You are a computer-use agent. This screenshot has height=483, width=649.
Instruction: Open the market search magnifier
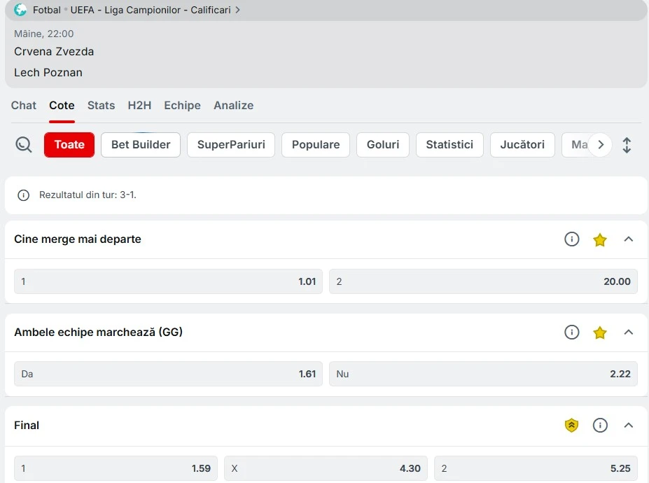pos(24,145)
